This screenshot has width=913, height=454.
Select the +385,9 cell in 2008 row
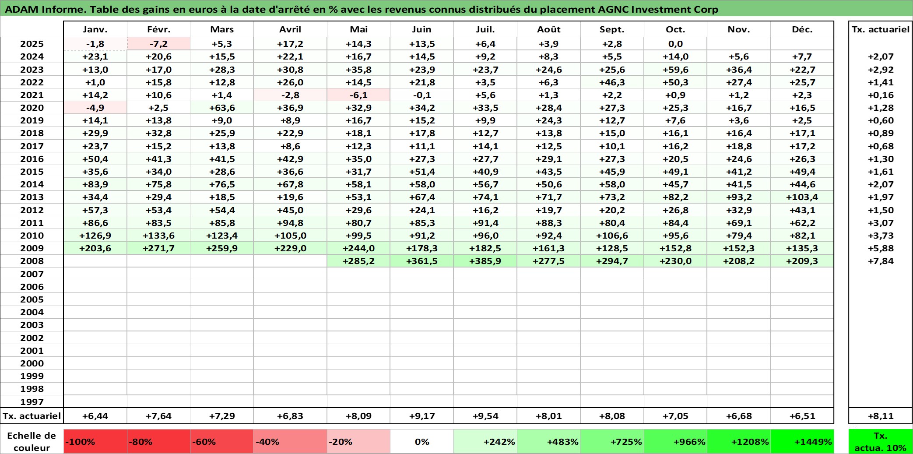click(485, 261)
